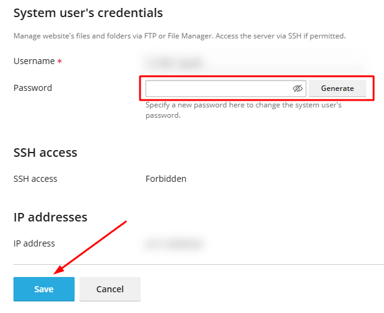Click the Forbidden SSH access value

pos(166,179)
